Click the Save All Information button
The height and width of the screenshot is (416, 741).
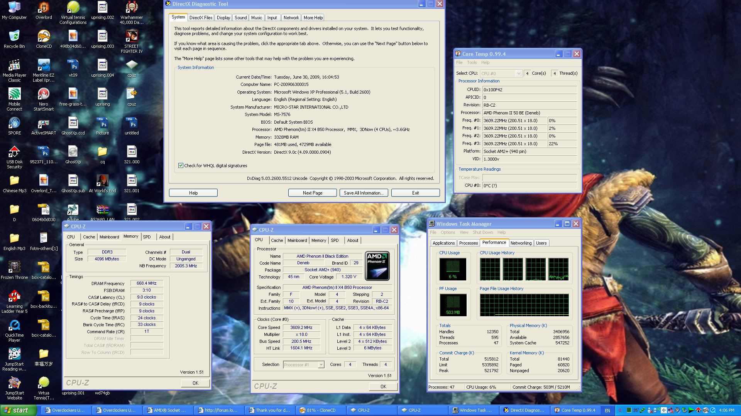point(363,193)
